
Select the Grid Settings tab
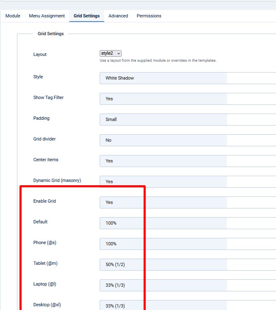coord(87,16)
